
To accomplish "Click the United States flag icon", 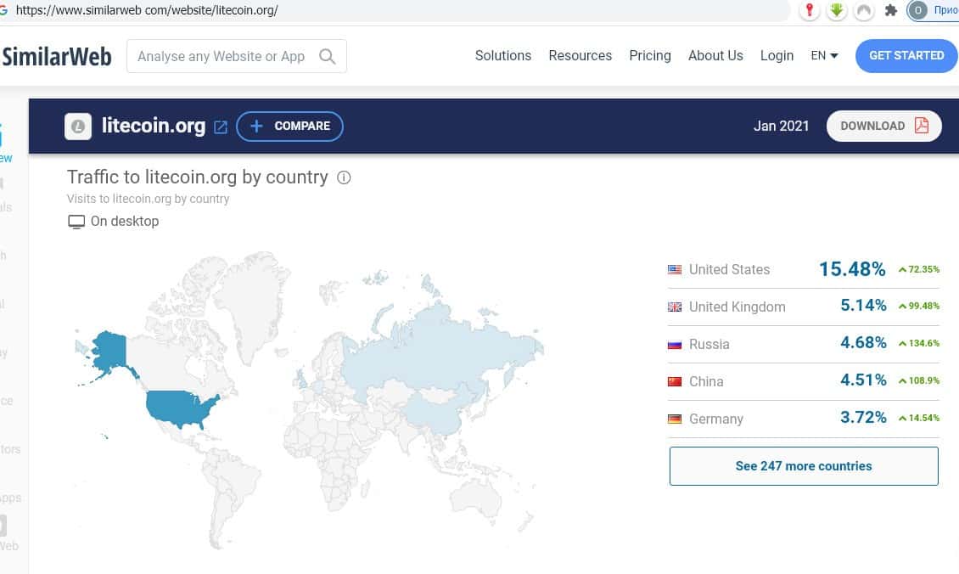I will [x=675, y=269].
